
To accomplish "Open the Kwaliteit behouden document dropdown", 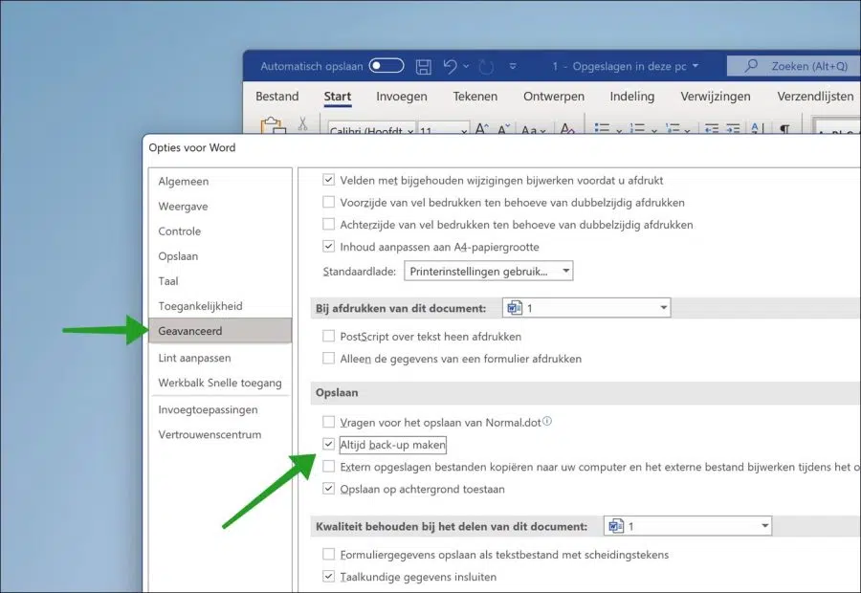I will click(688, 526).
